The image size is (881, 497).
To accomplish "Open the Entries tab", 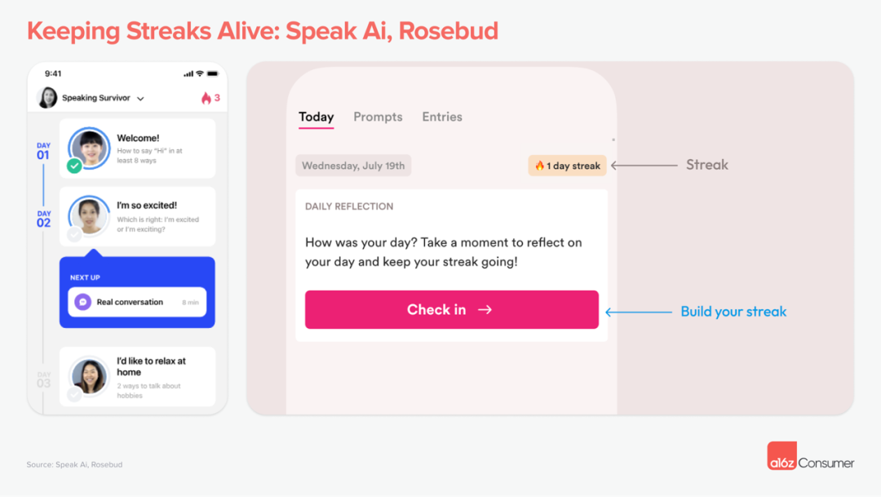I will (442, 117).
